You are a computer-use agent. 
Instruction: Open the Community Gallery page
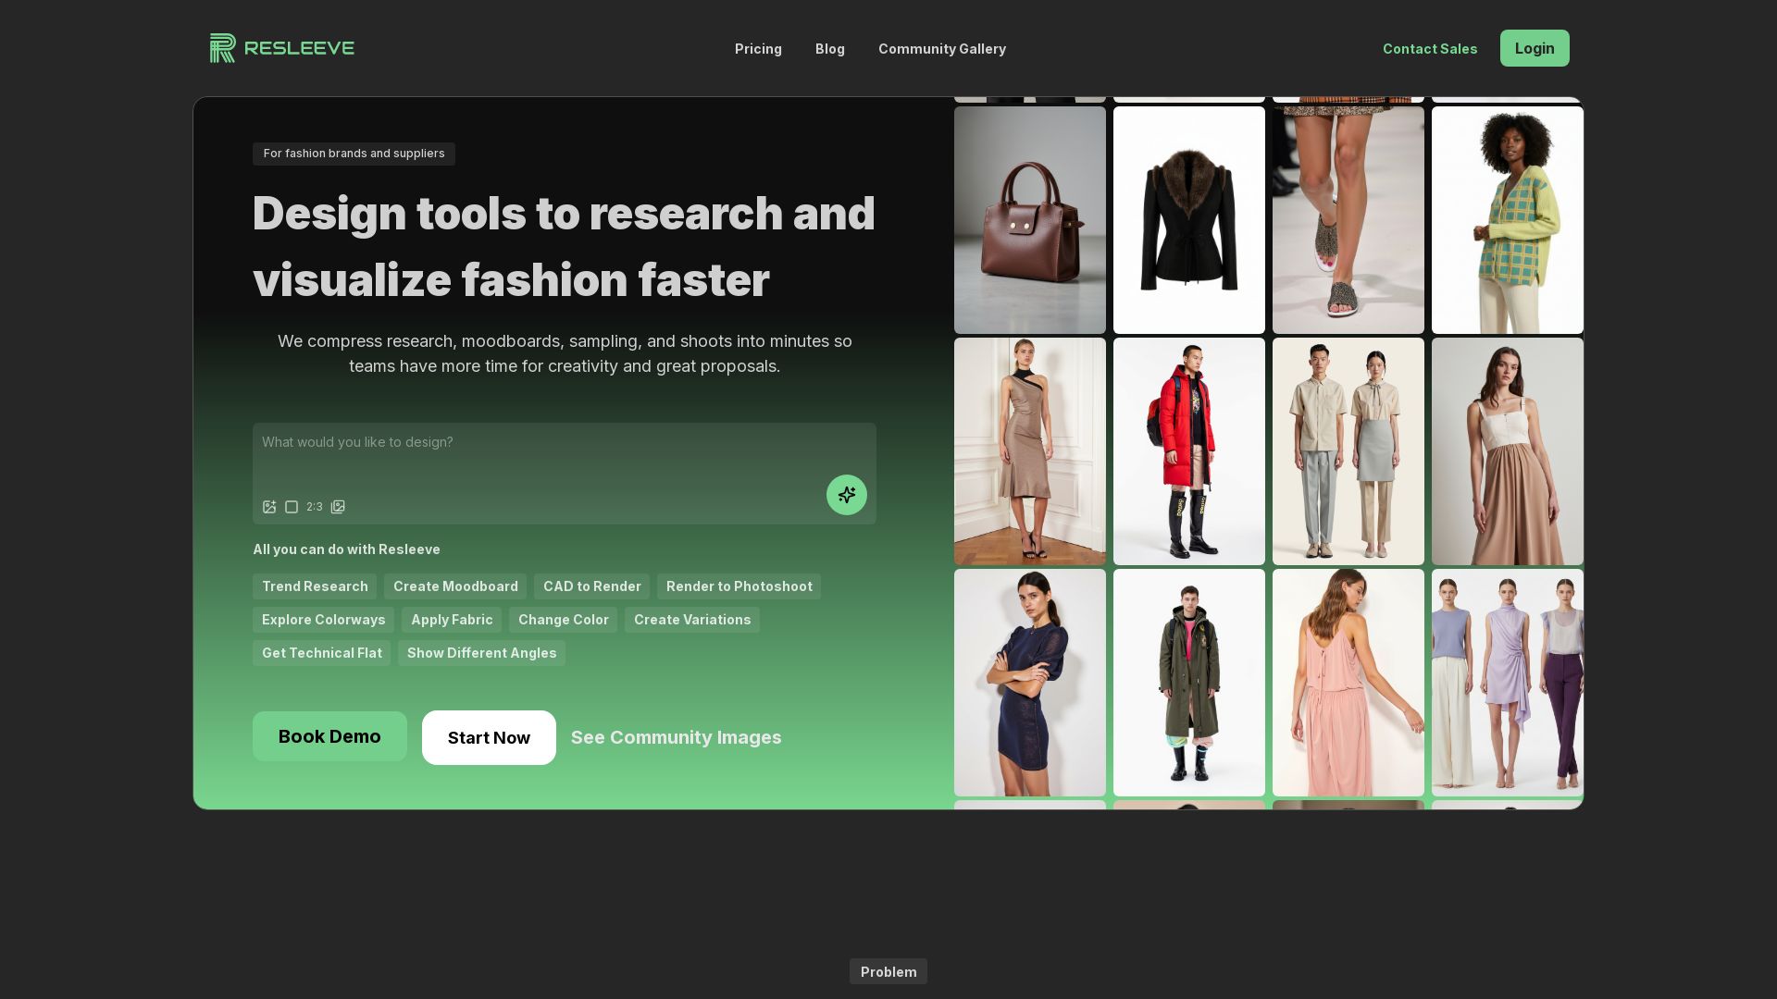(x=941, y=49)
